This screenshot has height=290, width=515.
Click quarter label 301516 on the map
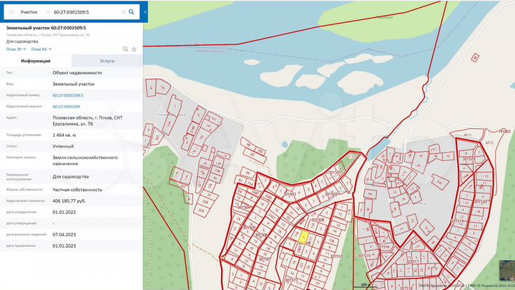click(383, 246)
